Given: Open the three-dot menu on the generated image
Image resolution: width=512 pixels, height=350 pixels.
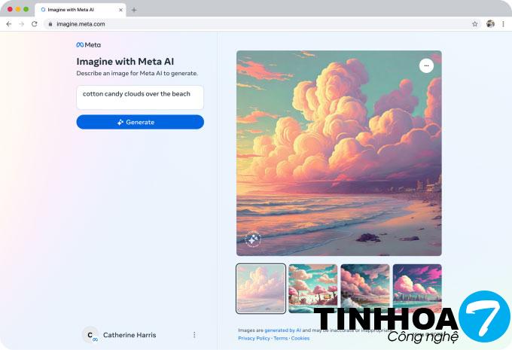Looking at the screenshot, I should (426, 65).
